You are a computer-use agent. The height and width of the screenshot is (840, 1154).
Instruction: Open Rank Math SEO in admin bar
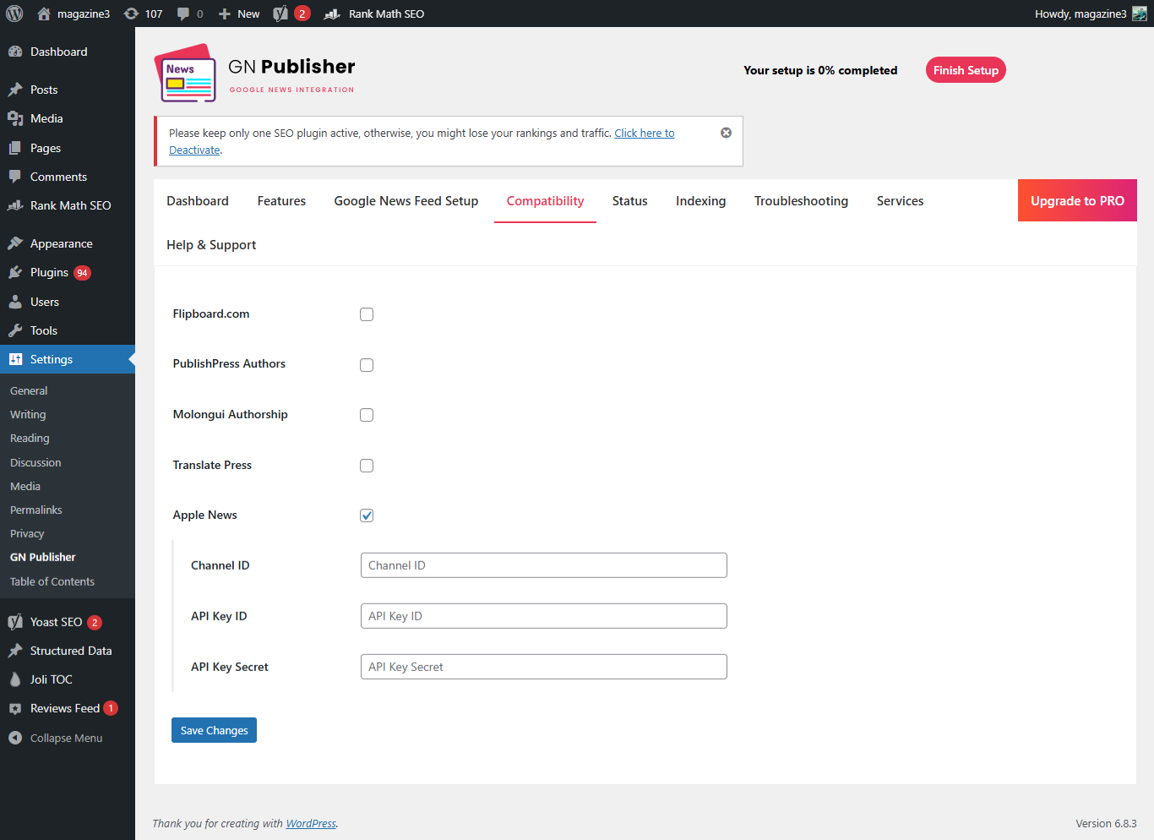tap(374, 14)
